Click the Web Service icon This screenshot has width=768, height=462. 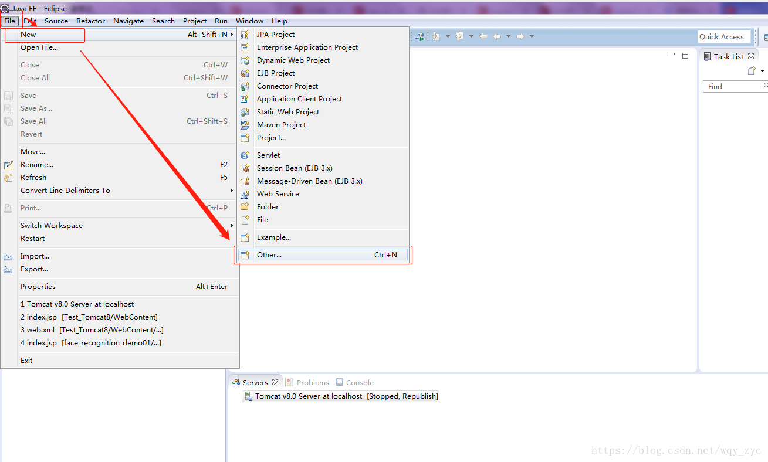tap(245, 194)
